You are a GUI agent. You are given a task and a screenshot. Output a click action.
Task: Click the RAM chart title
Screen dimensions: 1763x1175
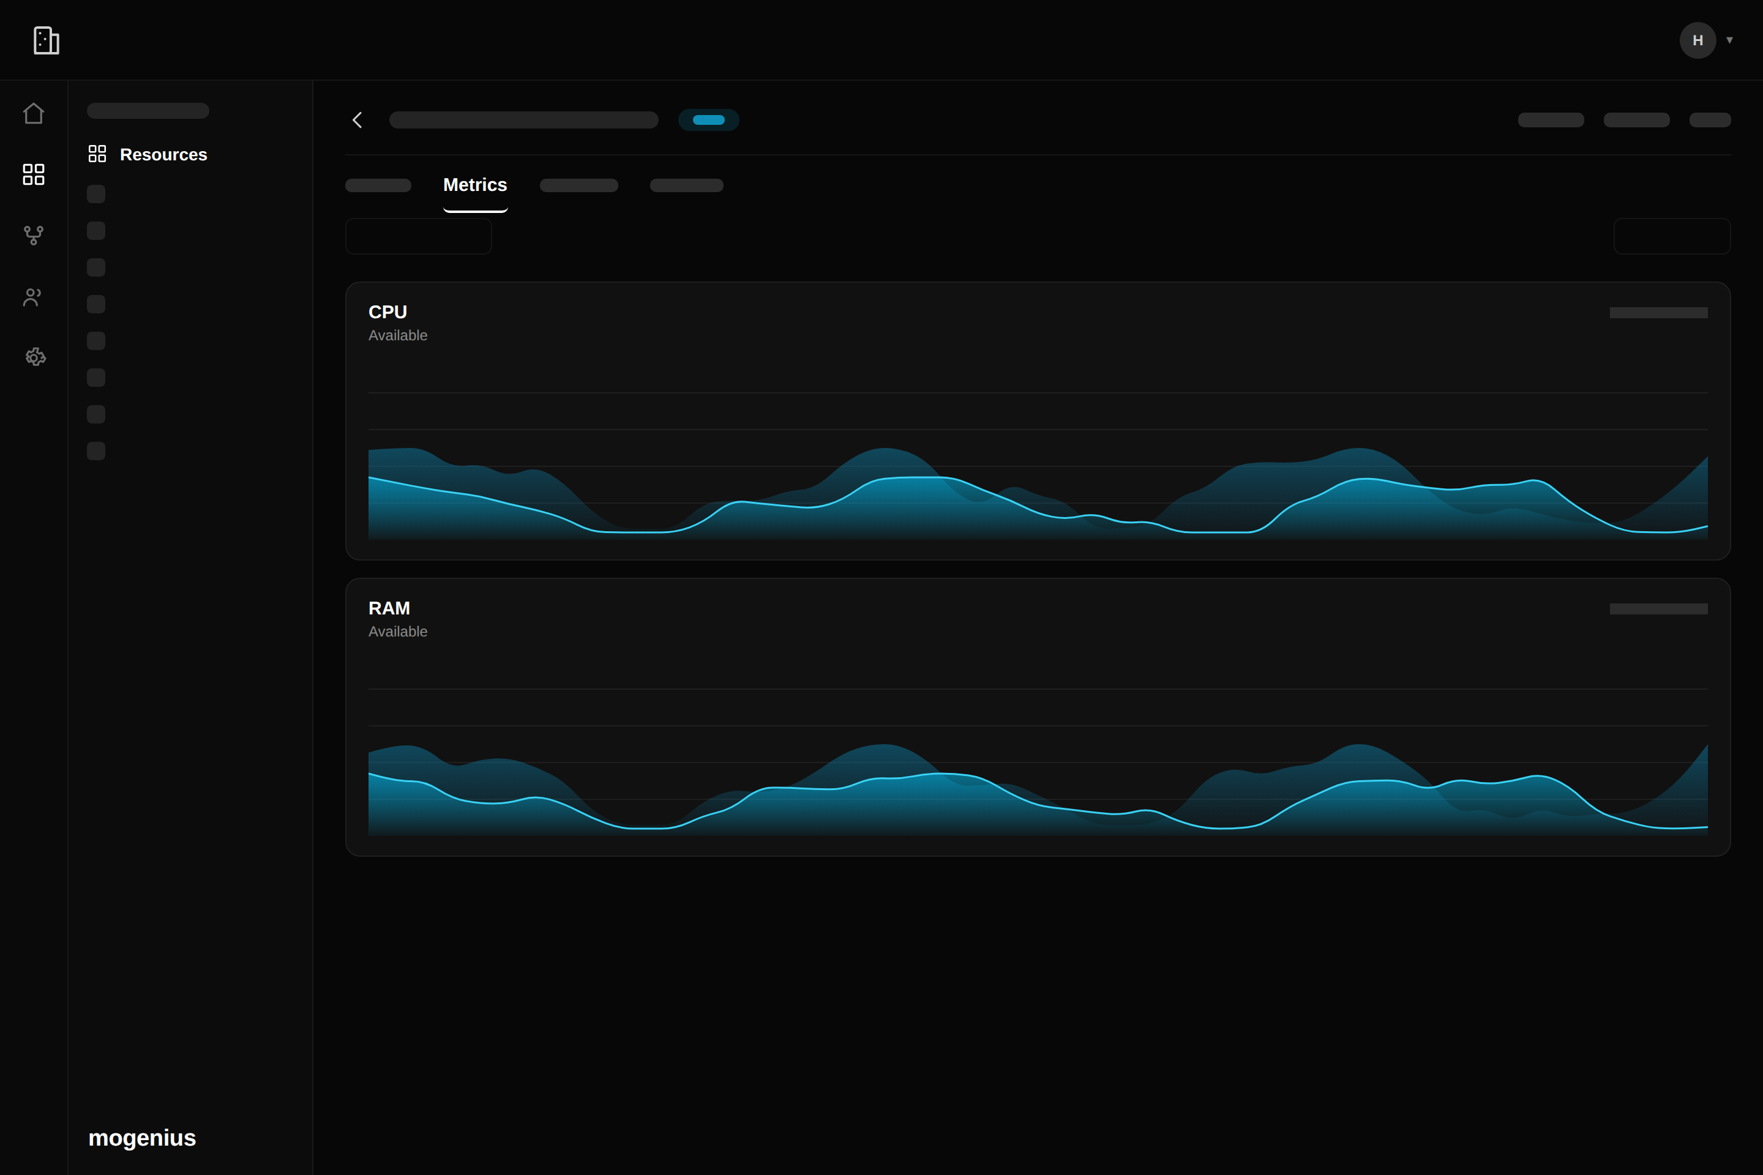coord(389,608)
